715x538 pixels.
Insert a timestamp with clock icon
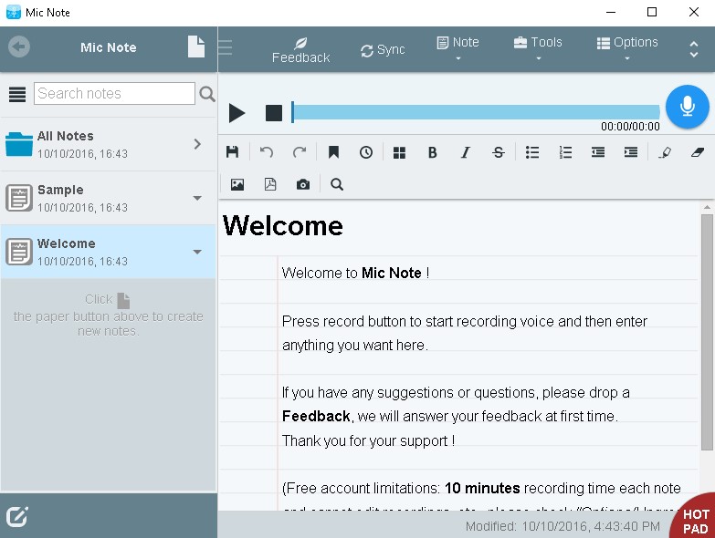[x=366, y=152]
